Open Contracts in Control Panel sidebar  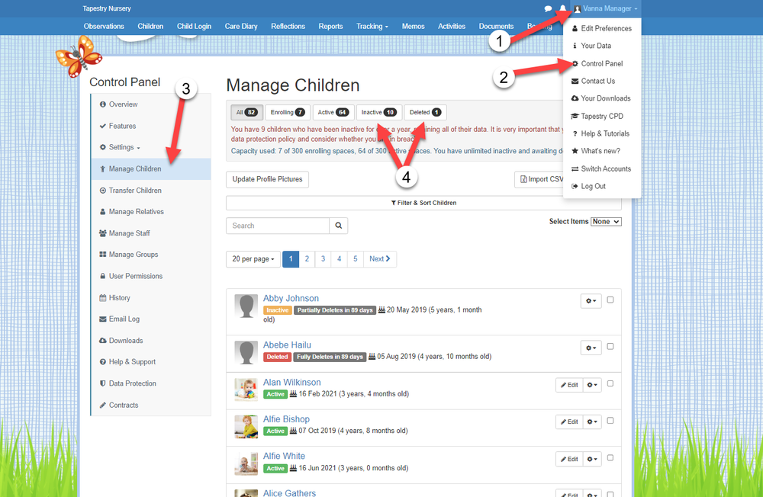151,405
